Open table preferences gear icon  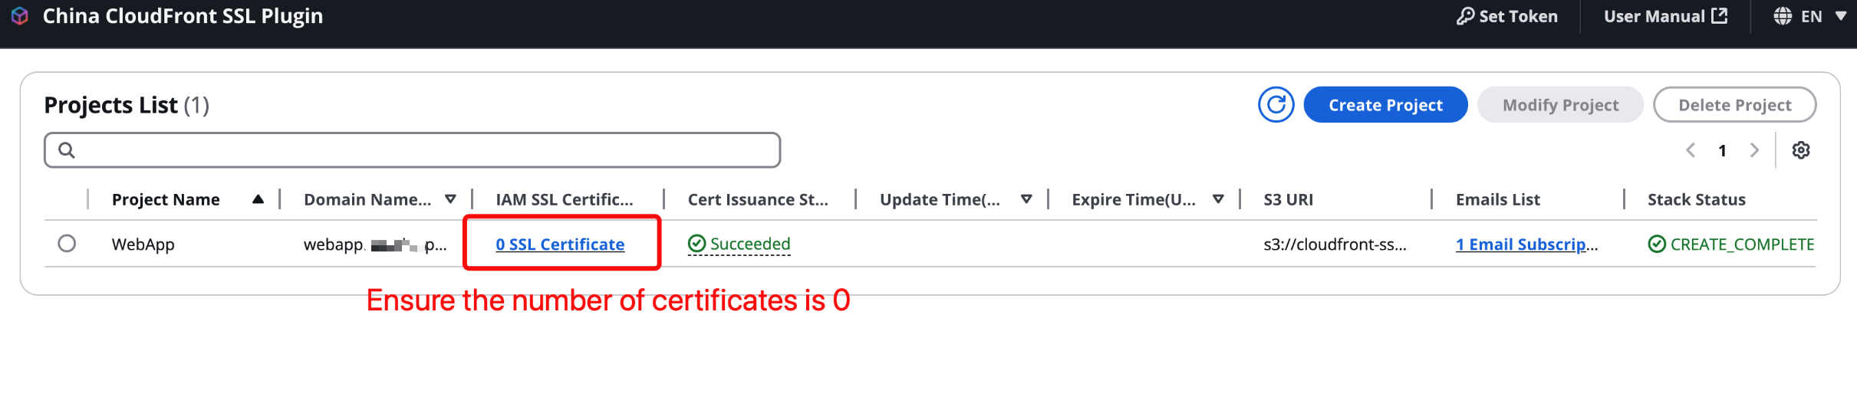point(1801,150)
